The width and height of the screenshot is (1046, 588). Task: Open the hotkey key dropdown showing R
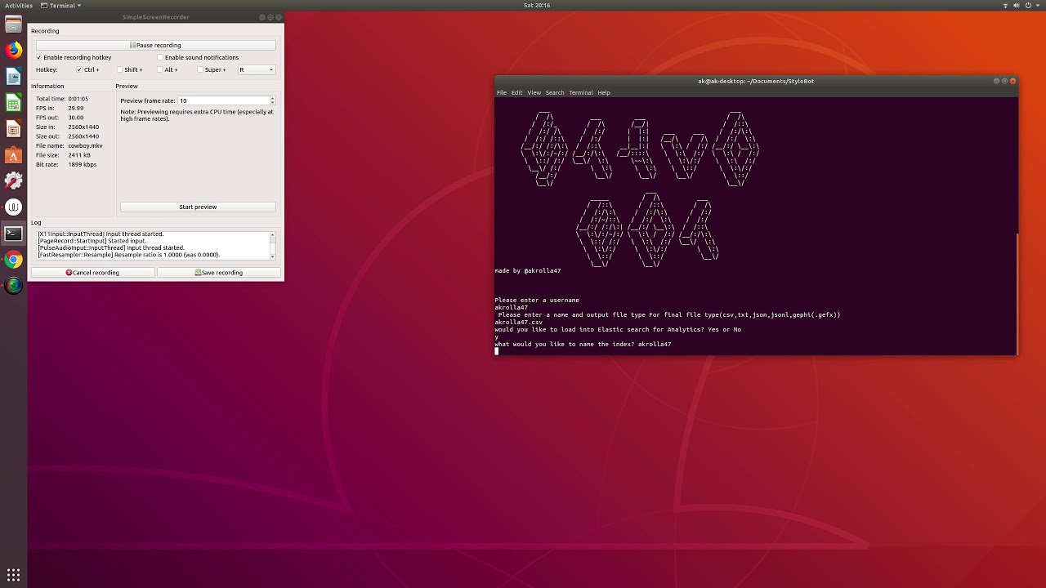256,69
